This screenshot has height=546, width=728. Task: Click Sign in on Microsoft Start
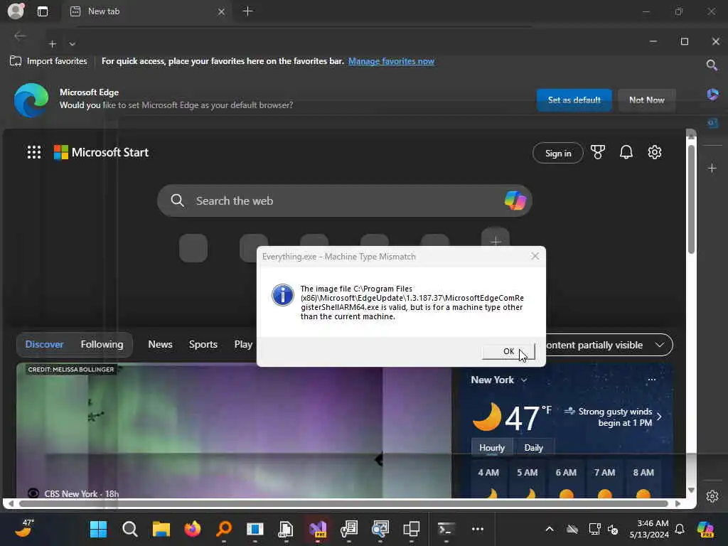[x=557, y=154]
